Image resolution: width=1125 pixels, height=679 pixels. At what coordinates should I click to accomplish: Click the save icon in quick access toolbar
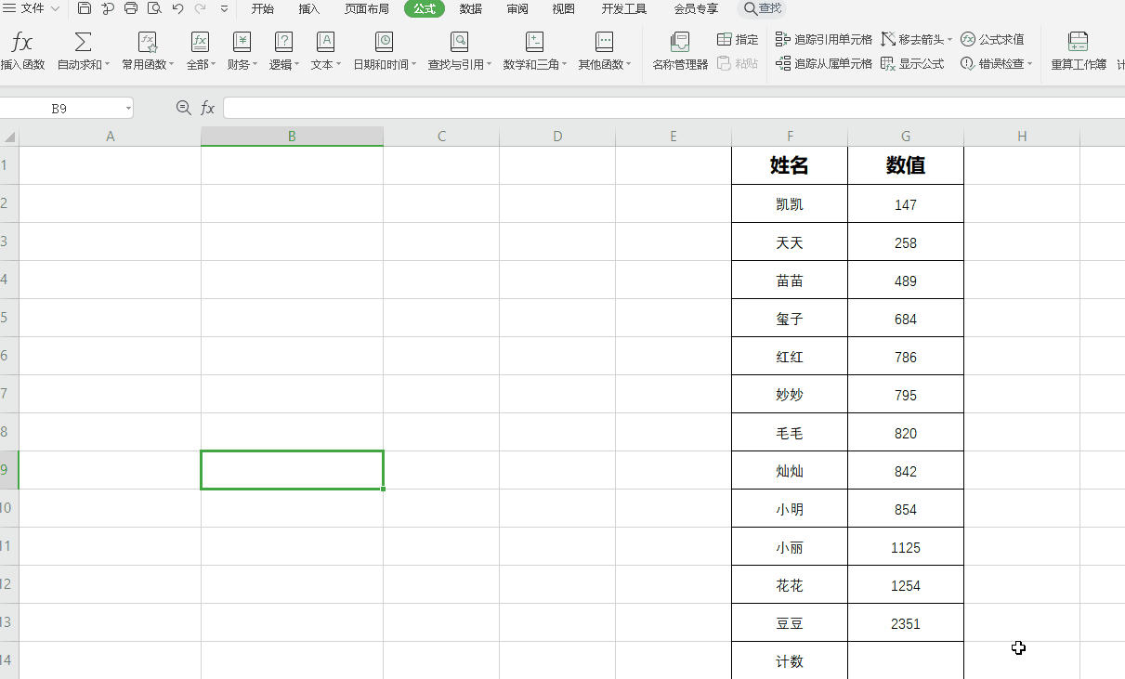tap(85, 8)
